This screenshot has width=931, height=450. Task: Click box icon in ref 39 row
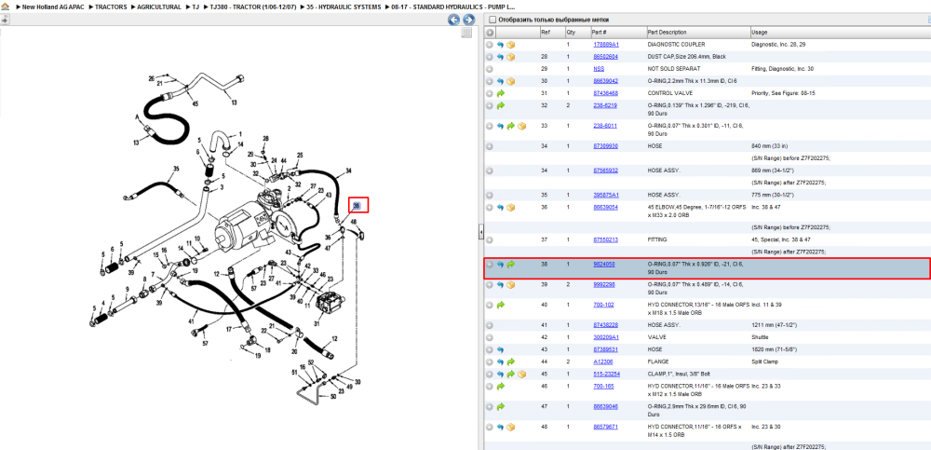tap(510, 285)
